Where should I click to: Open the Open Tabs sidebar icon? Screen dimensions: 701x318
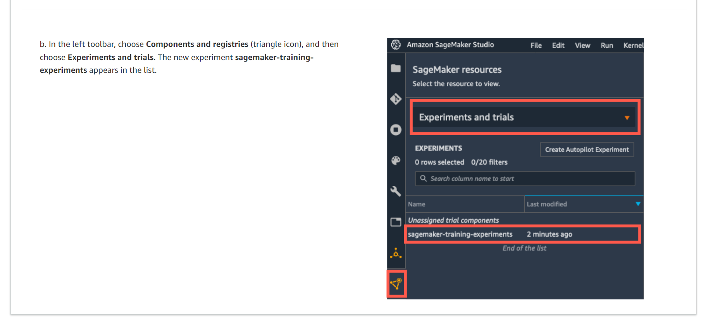396,222
